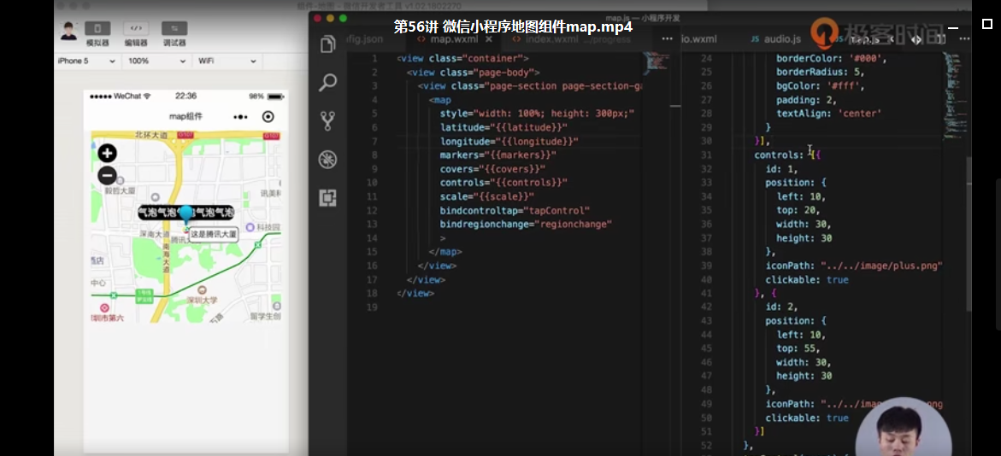Screen dimensions: 1001x456
Task: Click the 'id: 2,' line in map.js
Action: pos(782,307)
